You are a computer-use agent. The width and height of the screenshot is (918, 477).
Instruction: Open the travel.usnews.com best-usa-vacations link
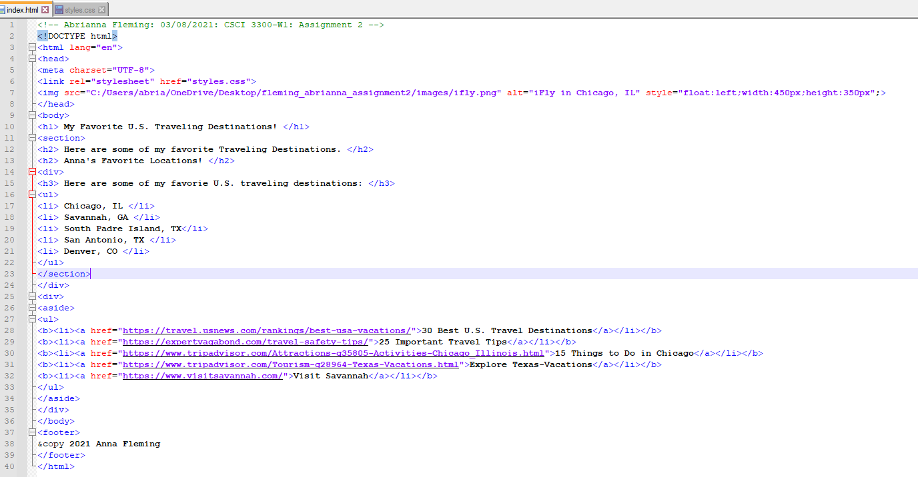(x=267, y=330)
